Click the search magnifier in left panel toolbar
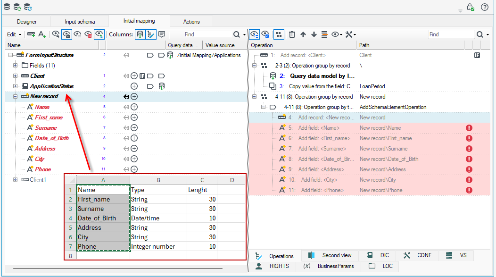This screenshot has height=277, width=496. tap(236, 34)
